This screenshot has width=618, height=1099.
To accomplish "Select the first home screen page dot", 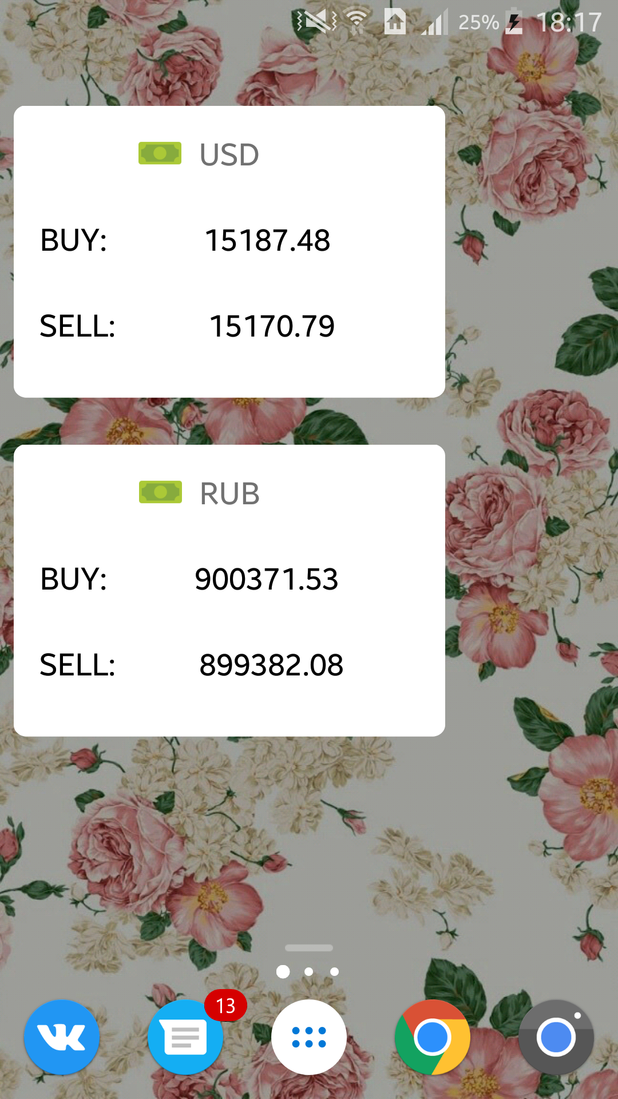I will pyautogui.click(x=283, y=971).
